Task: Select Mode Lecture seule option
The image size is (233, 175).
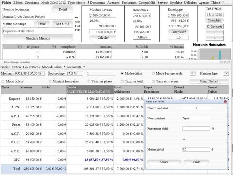Action: click(153, 73)
